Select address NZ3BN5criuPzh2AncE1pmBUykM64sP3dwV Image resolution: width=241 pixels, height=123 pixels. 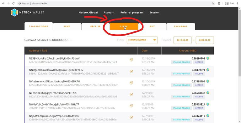(x=54, y=58)
